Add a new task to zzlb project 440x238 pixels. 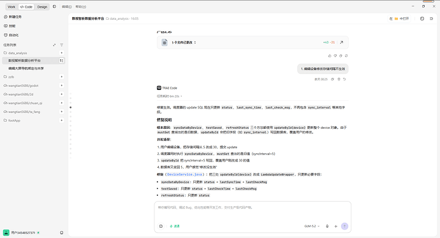(x=61, y=77)
